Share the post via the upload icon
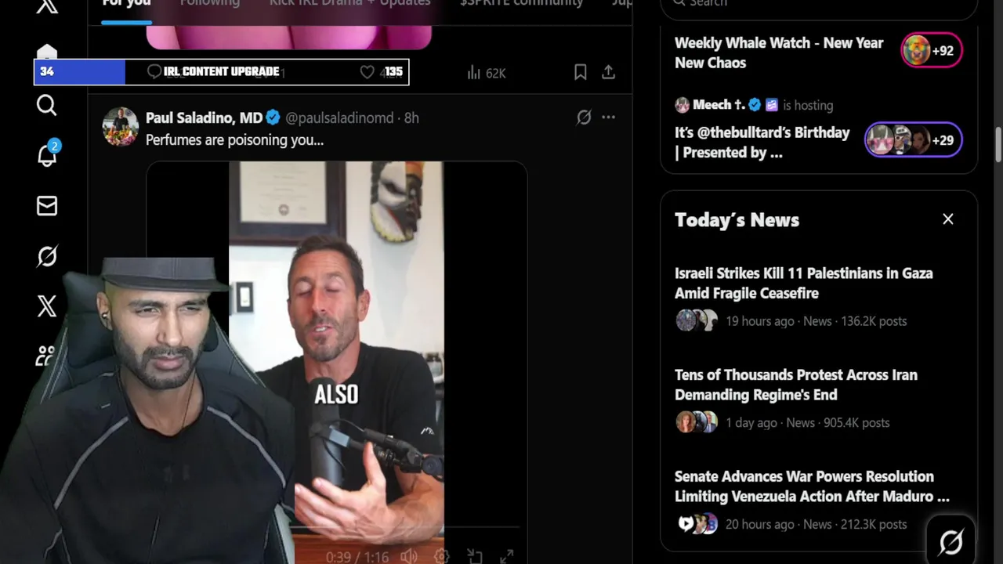 click(608, 72)
